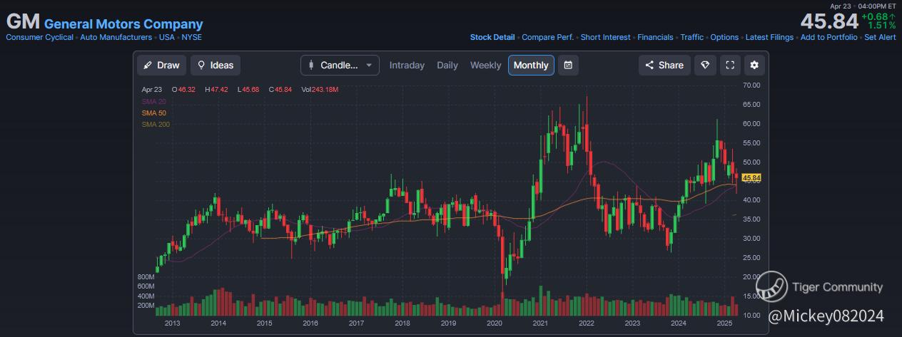Expand the Candle chart type dropdown
902x337 pixels.
click(x=340, y=65)
